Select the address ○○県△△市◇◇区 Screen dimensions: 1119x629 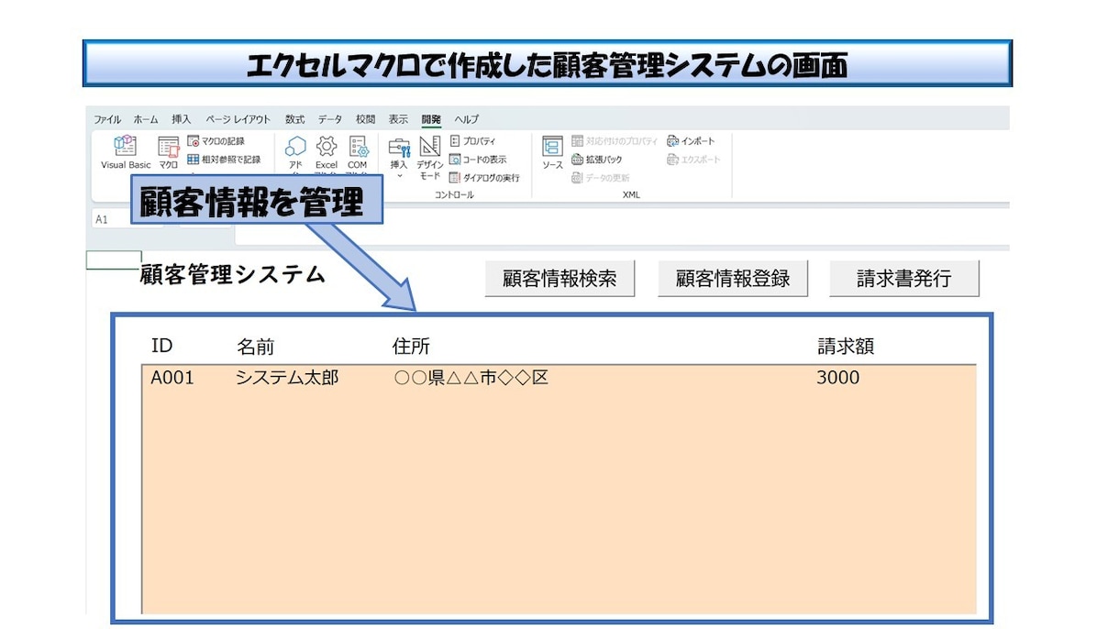click(x=471, y=378)
